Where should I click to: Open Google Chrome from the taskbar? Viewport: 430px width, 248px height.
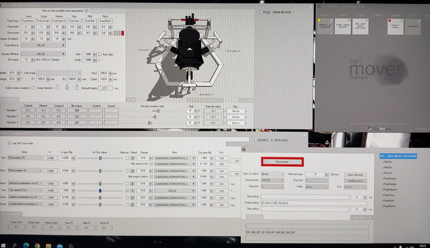(37, 245)
